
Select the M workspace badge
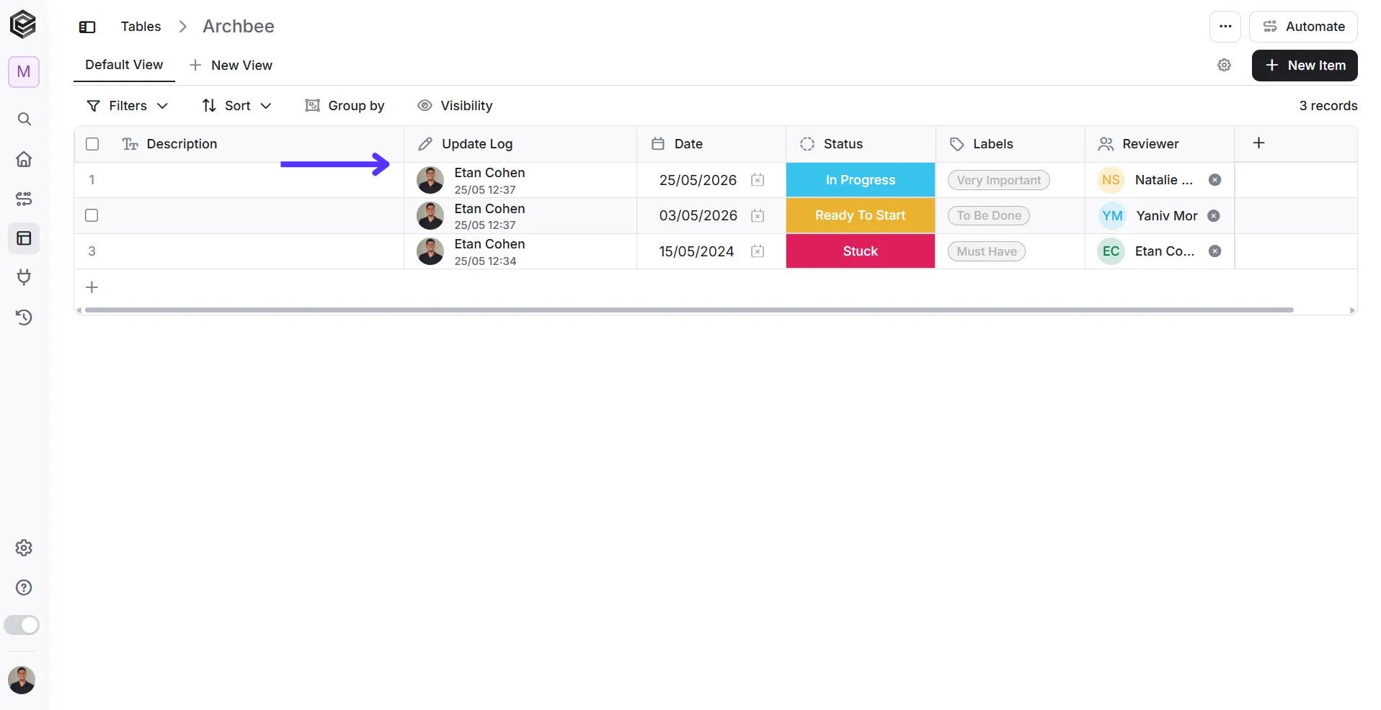24,72
